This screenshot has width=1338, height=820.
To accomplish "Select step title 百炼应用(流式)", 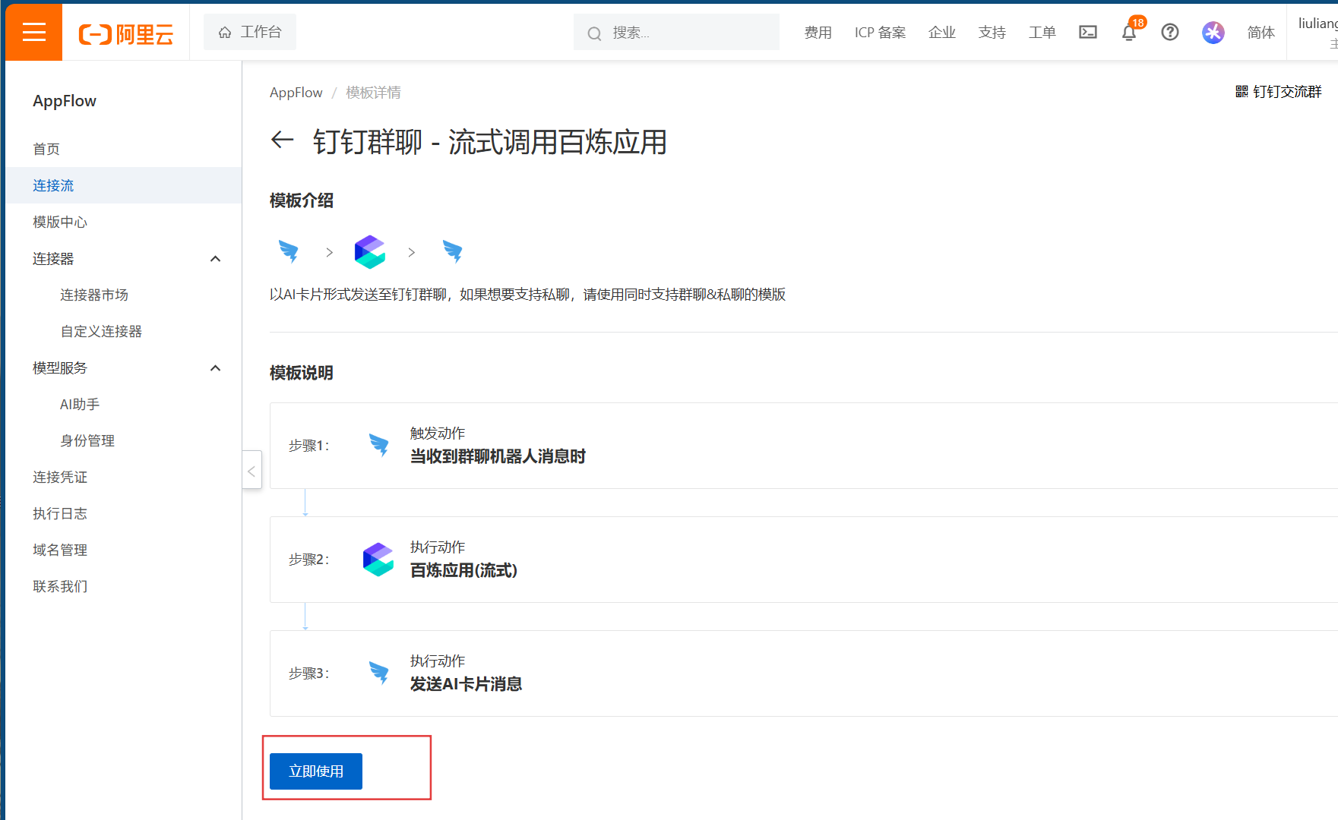I will click(463, 570).
